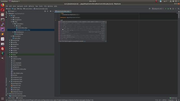180x101 pixels.
Task: Expand the Auth folder
Action: pyautogui.click(x=15, y=26)
